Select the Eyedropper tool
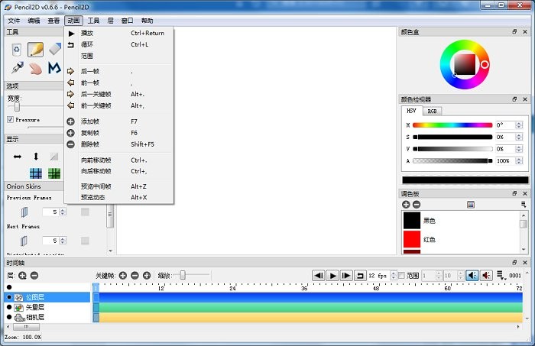 tap(16, 68)
